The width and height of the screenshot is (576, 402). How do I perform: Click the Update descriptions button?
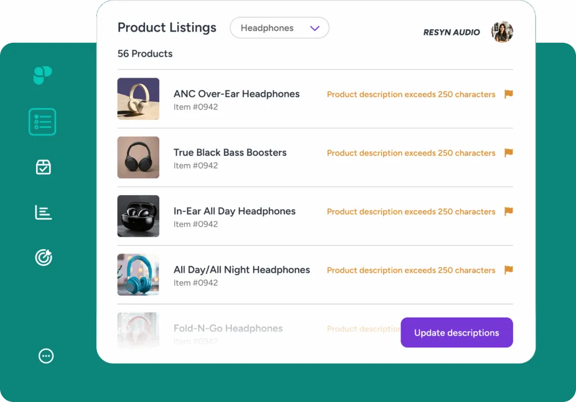click(x=456, y=333)
